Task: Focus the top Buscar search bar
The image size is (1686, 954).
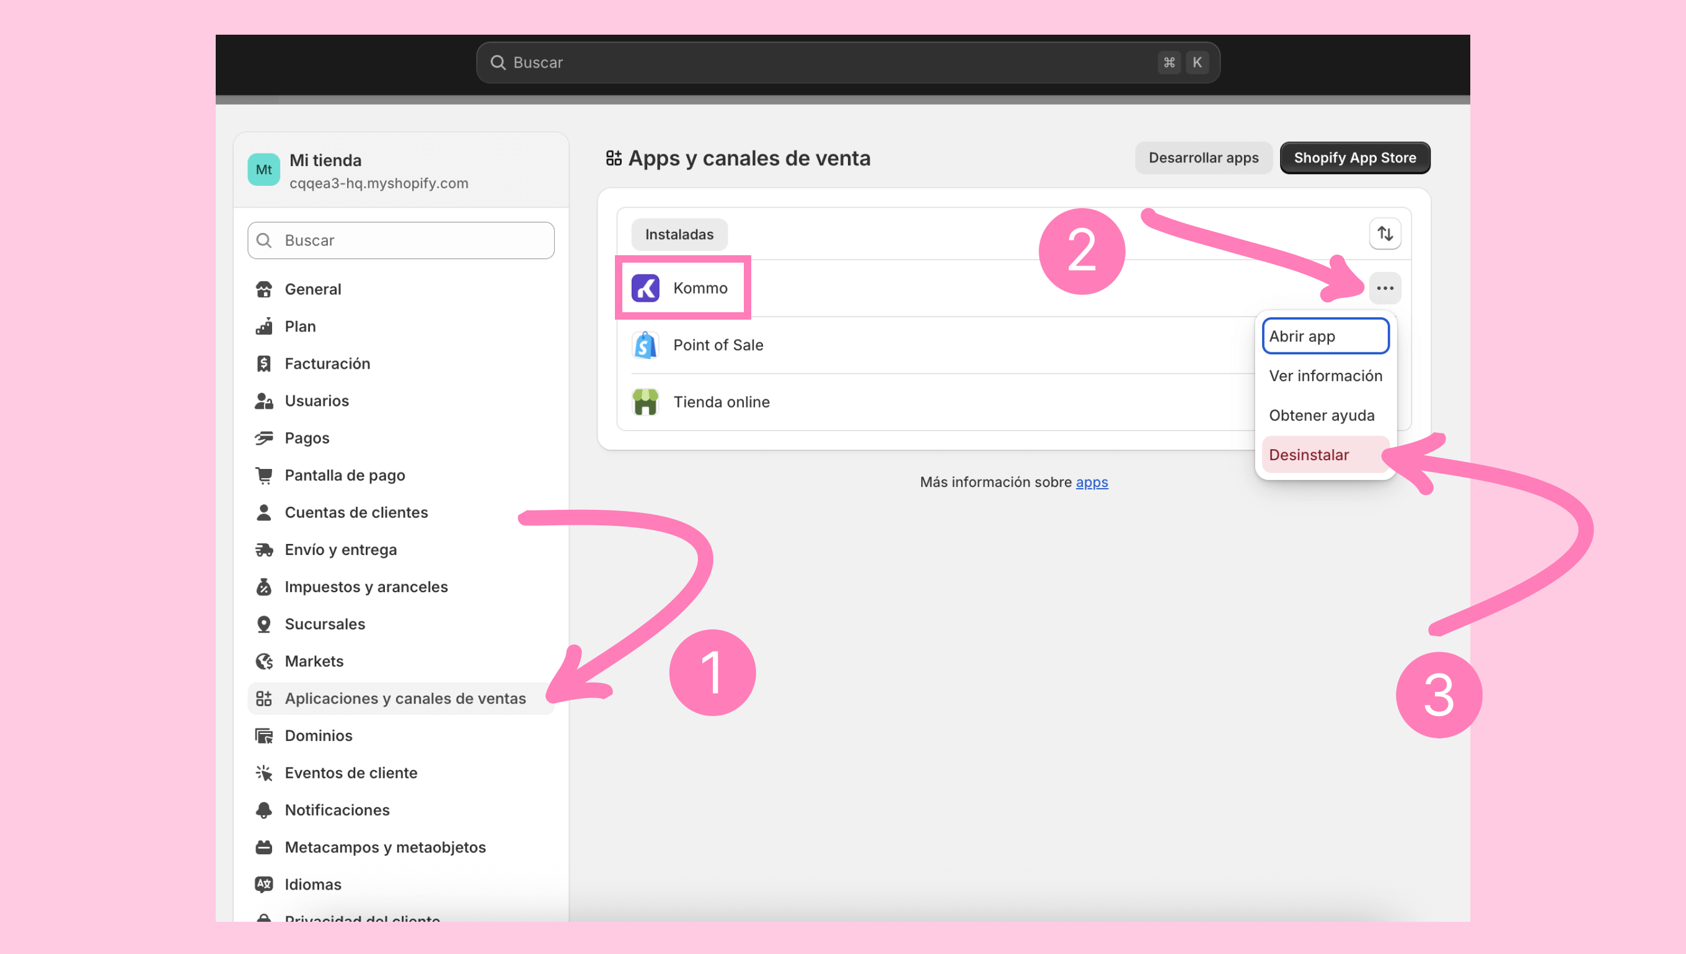Action: tap(848, 62)
